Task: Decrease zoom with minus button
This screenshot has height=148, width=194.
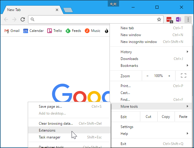Action: [x=147, y=76]
